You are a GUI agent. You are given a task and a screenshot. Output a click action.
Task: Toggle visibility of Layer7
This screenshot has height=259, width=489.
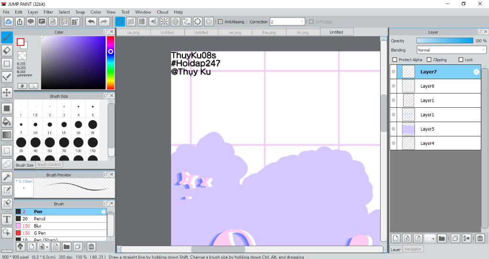click(x=393, y=72)
